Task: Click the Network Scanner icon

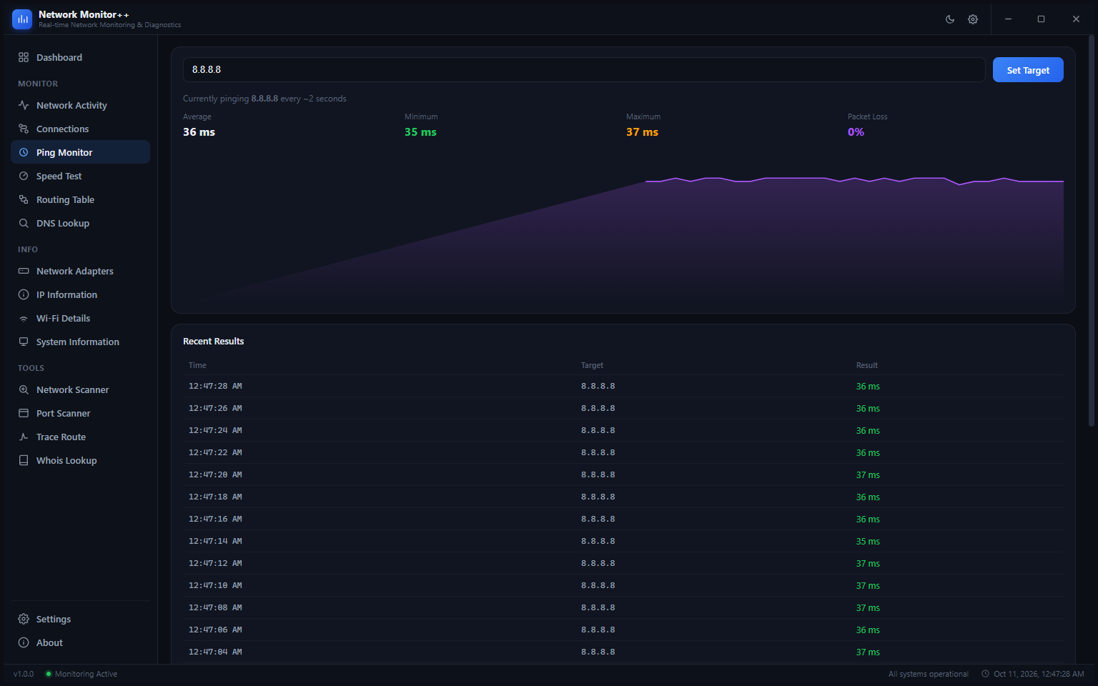Action: pos(24,389)
